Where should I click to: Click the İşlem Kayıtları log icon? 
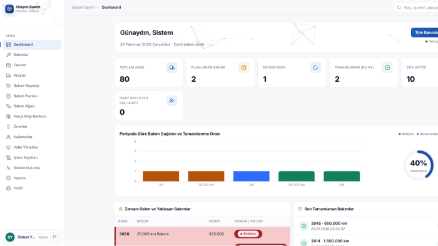[x=8, y=158]
